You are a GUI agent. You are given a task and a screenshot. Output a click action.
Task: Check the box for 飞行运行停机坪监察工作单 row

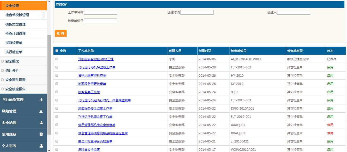coord(57,67)
